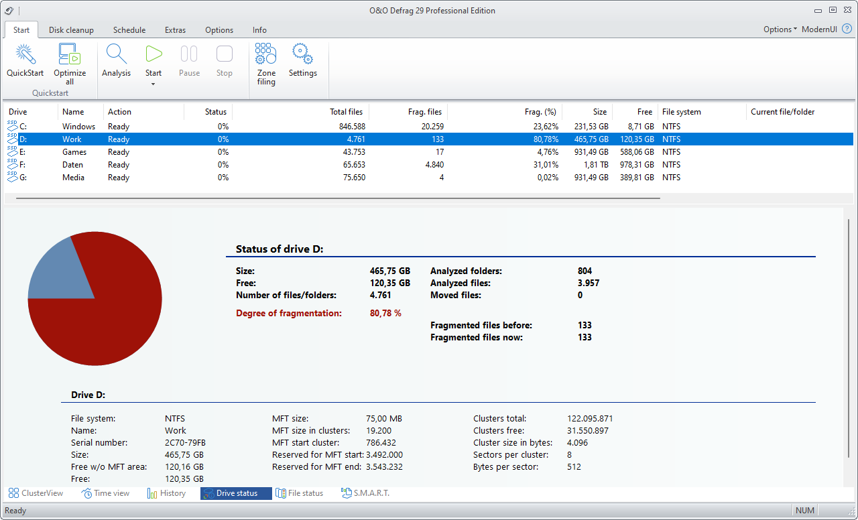Switch to the Disk cleanup tab
The width and height of the screenshot is (858, 520).
[x=71, y=30]
